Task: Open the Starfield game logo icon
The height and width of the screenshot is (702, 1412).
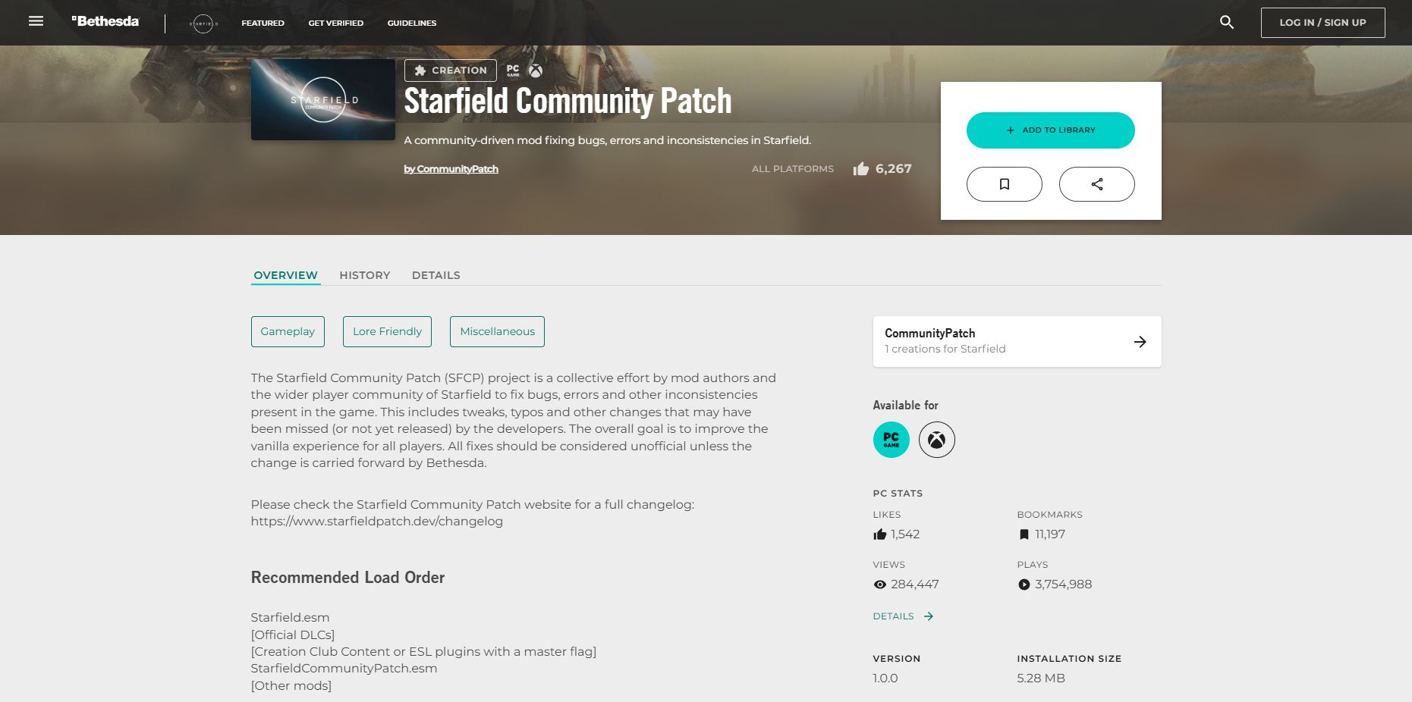Action: 203,24
